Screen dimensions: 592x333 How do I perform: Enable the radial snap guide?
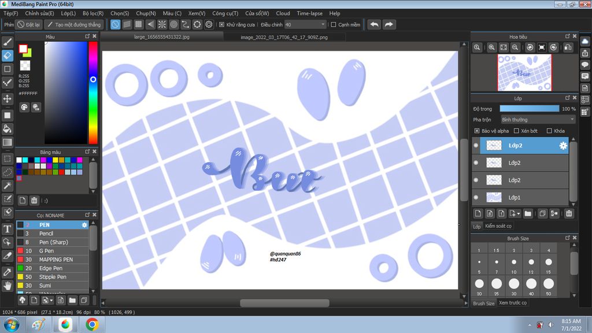(162, 24)
